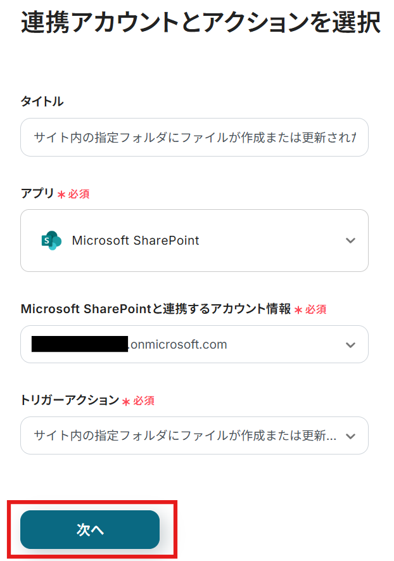Click the 必須 marker beside トリガーアクション
The image size is (394, 561).
click(x=144, y=401)
